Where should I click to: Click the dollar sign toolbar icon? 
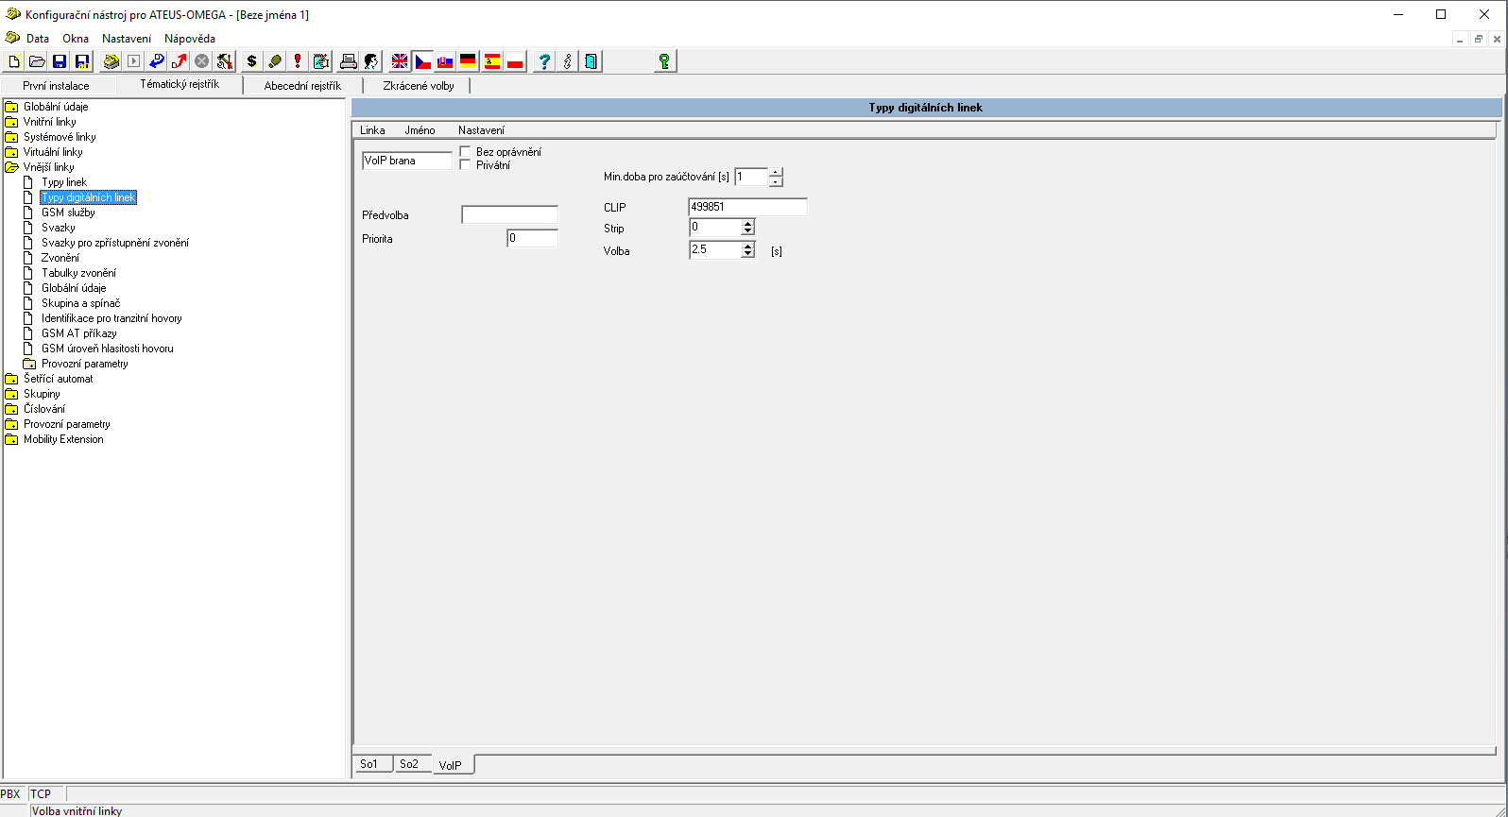click(251, 61)
